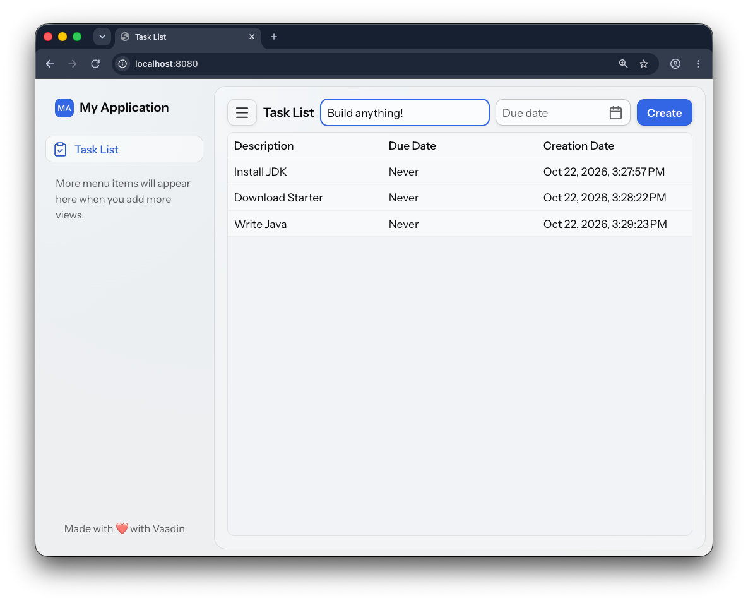Click the Task List page heading
This screenshot has width=748, height=603.
[288, 112]
